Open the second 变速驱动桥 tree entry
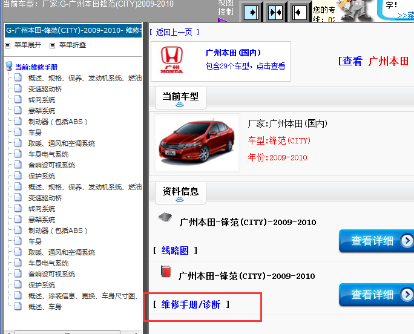 click(45, 198)
